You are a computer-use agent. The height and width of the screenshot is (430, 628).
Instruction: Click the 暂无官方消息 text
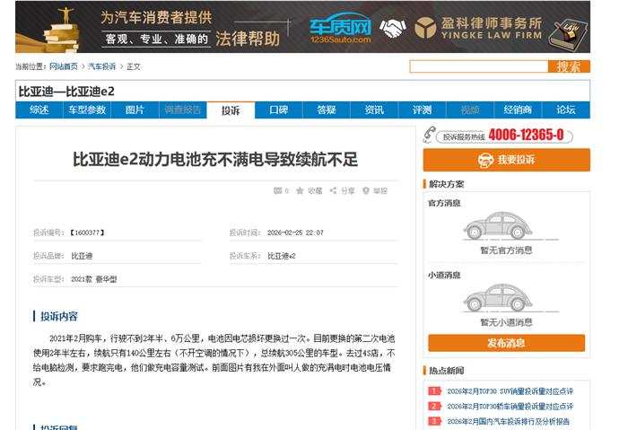pos(506,250)
